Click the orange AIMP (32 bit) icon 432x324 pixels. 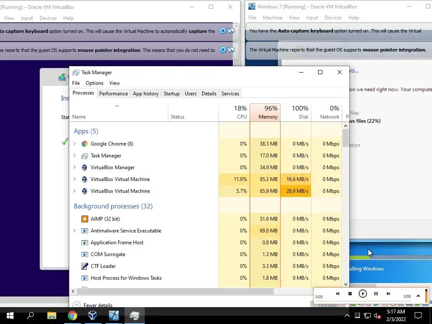click(x=84, y=219)
